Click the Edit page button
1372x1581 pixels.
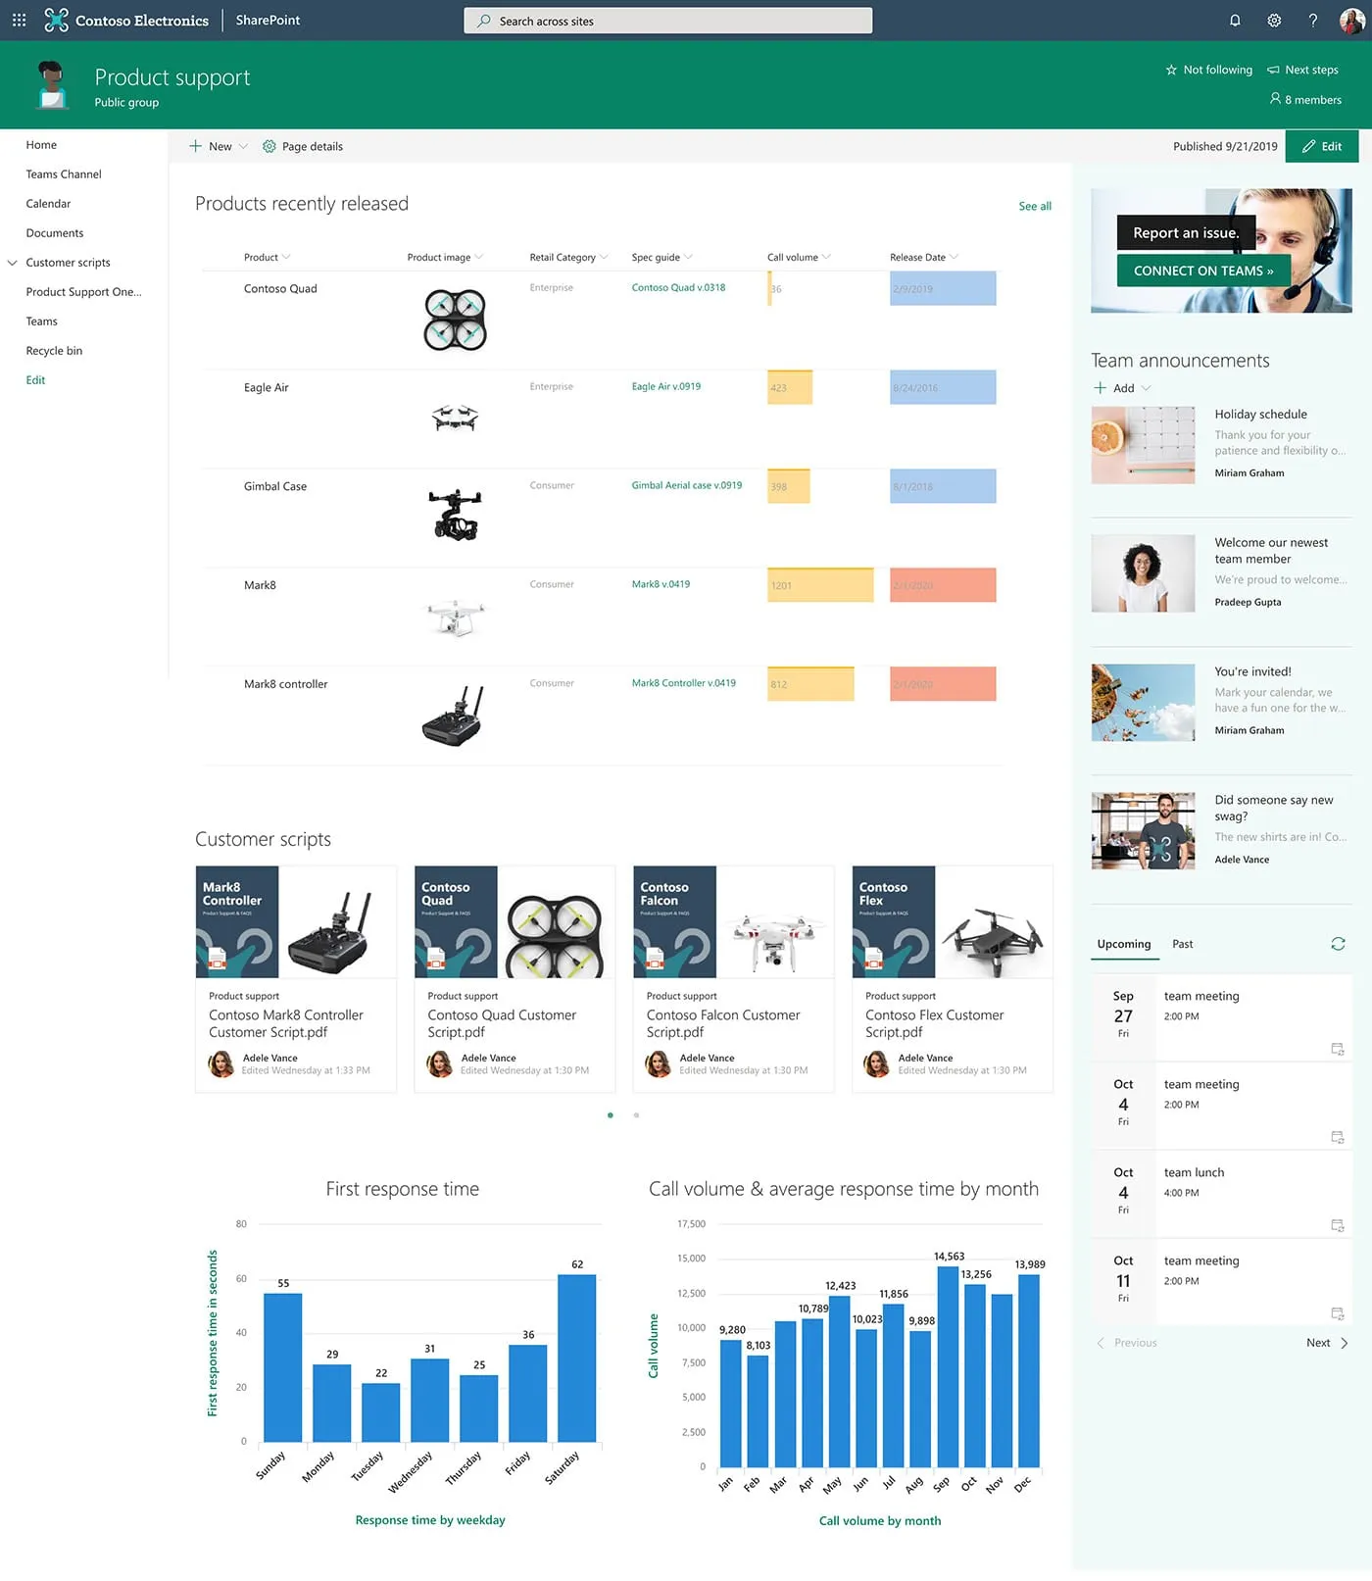pyautogui.click(x=1321, y=146)
